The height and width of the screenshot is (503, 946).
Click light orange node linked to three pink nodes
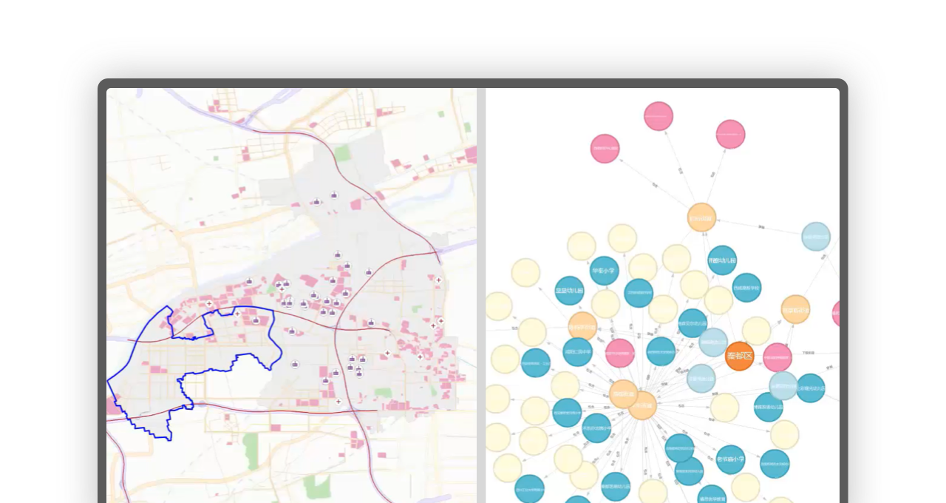[701, 217]
